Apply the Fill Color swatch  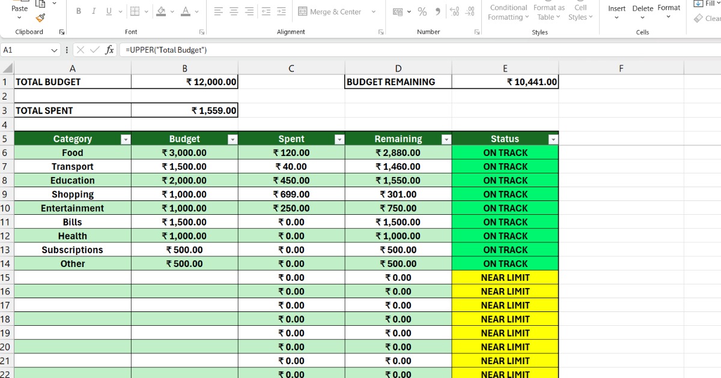point(161,11)
